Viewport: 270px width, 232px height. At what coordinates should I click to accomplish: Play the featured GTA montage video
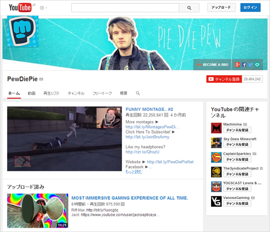[64, 138]
